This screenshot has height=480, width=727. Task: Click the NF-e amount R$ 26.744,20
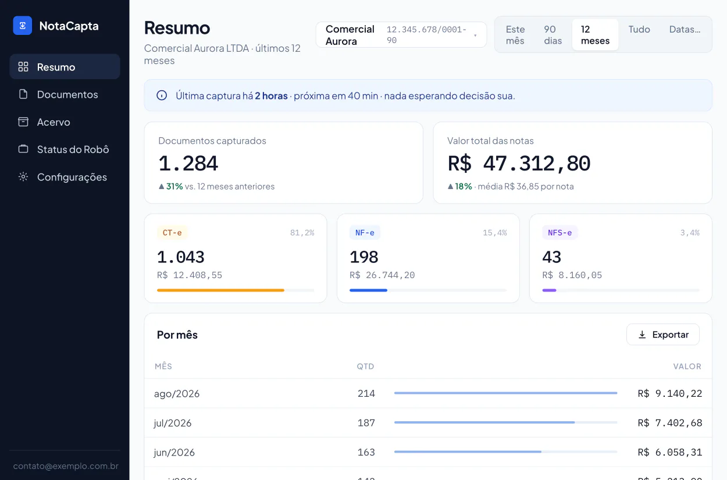pyautogui.click(x=382, y=275)
